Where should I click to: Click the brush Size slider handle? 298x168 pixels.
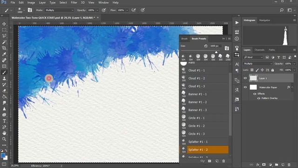pos(216,52)
